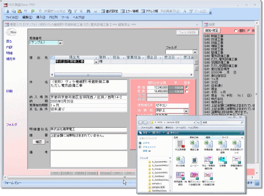Image resolution: width=264 pixels, height=196 pixels.
Task: Collapse the フォルダ section chevron in Explorer
Action: click(170, 158)
